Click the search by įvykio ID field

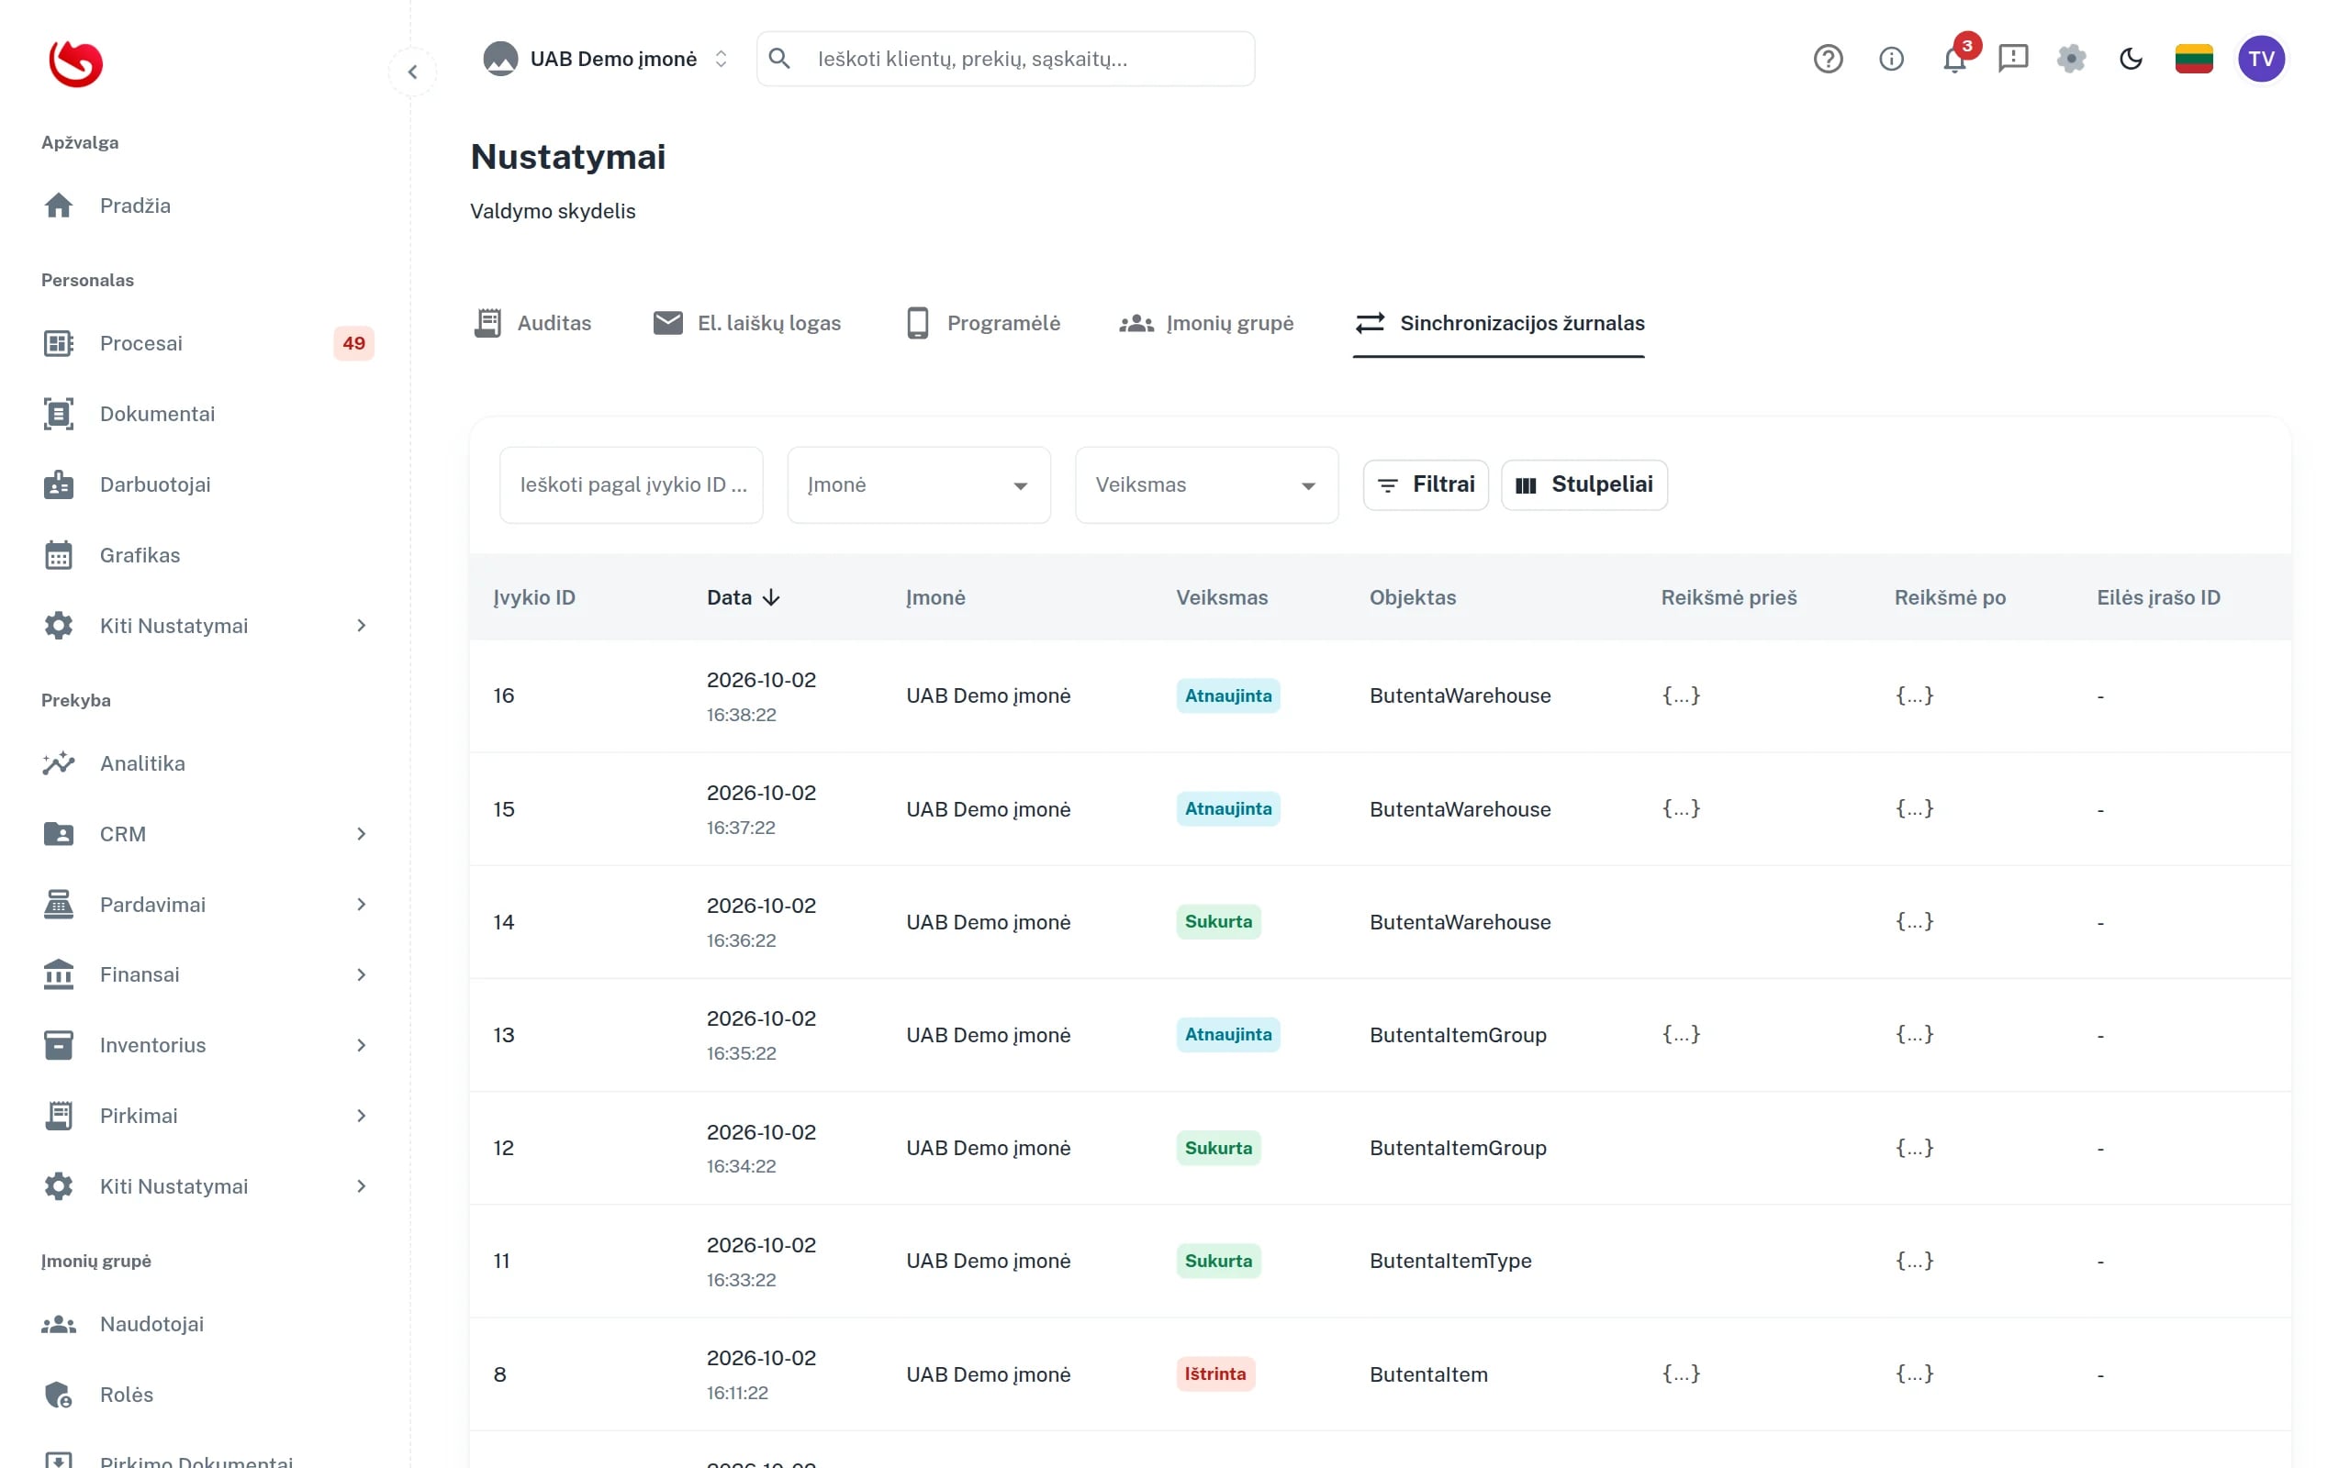pyautogui.click(x=632, y=485)
